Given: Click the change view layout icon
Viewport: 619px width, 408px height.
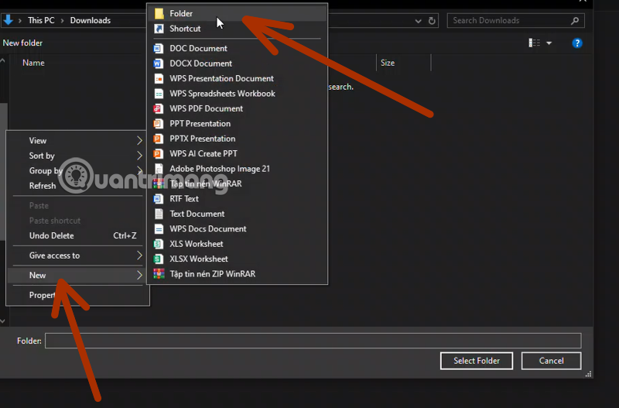Looking at the screenshot, I should (534, 43).
